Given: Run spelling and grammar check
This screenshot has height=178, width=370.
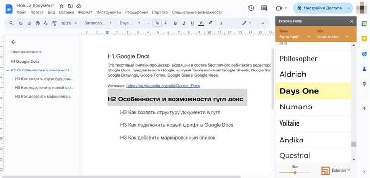Looking at the screenshot, I should (x=46, y=23).
